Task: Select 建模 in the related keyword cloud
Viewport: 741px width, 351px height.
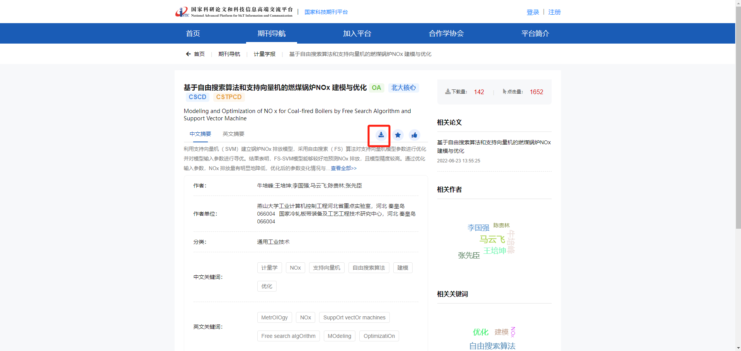Action: (x=501, y=332)
